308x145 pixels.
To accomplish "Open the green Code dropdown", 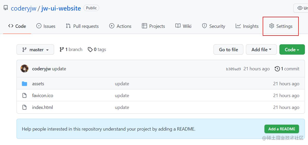I will click(x=292, y=50).
